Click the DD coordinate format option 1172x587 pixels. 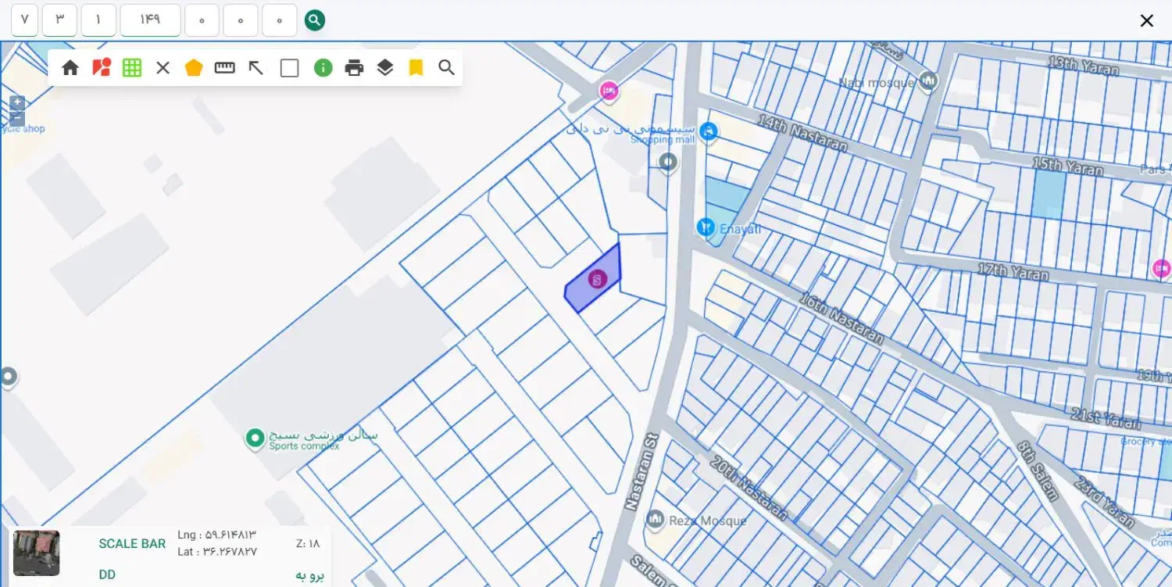tap(107, 574)
